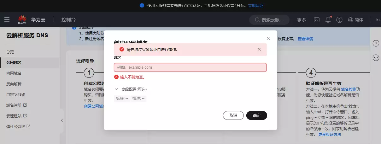Open the notifications bell
The width and height of the screenshot is (381, 144).
pos(328,20)
